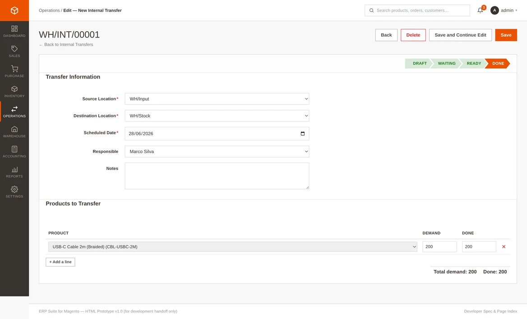Click the Done: 200 total text
Image resolution: width=527 pixels, height=319 pixels.
click(x=495, y=272)
